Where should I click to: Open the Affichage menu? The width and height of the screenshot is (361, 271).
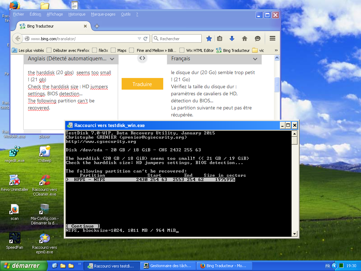tap(55, 14)
